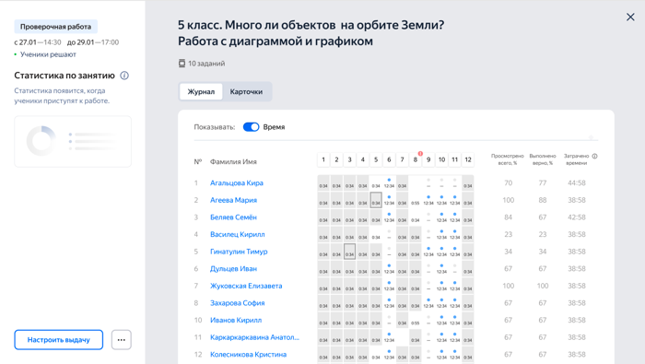Open student Жуковская Елизавета

pyautogui.click(x=246, y=286)
